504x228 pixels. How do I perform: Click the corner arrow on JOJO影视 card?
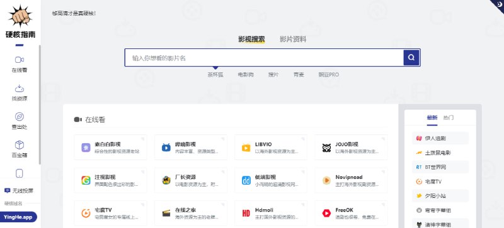(383, 138)
